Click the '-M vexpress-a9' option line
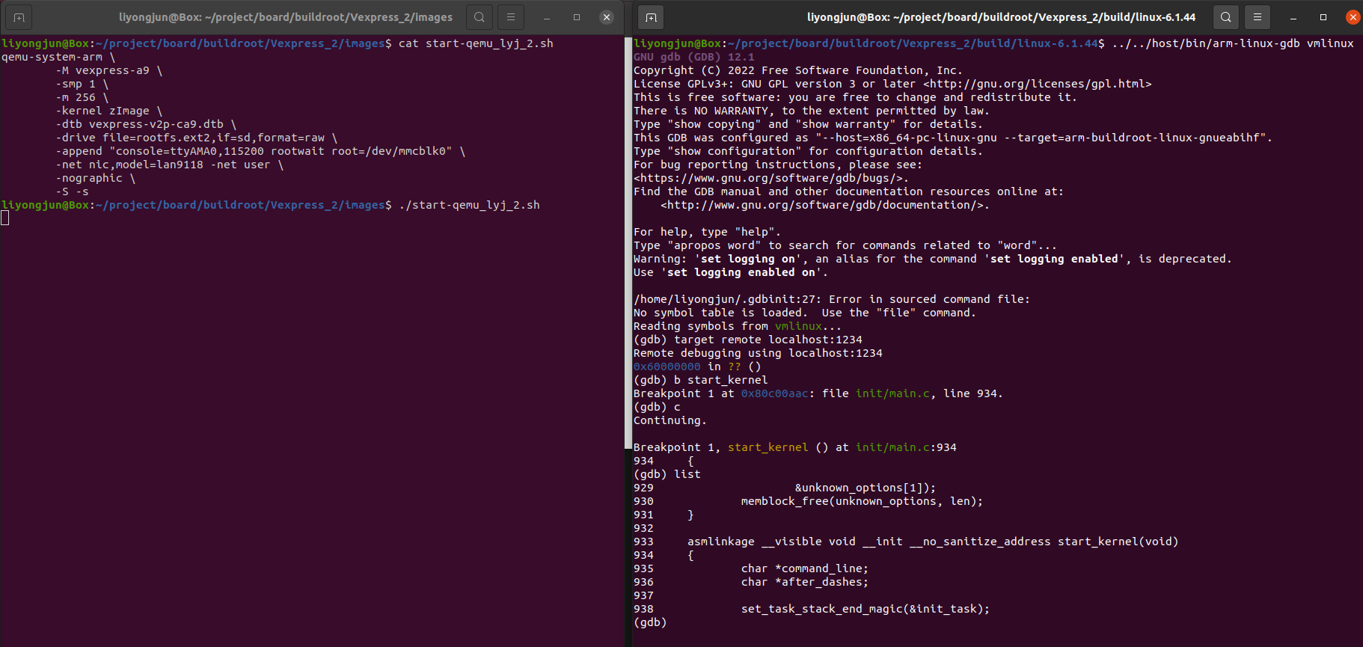This screenshot has height=647, width=1363. pyautogui.click(x=109, y=70)
